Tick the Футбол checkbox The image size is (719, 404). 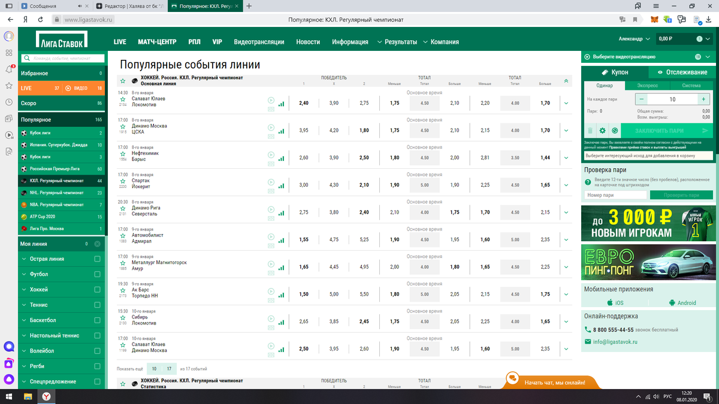coord(97,274)
